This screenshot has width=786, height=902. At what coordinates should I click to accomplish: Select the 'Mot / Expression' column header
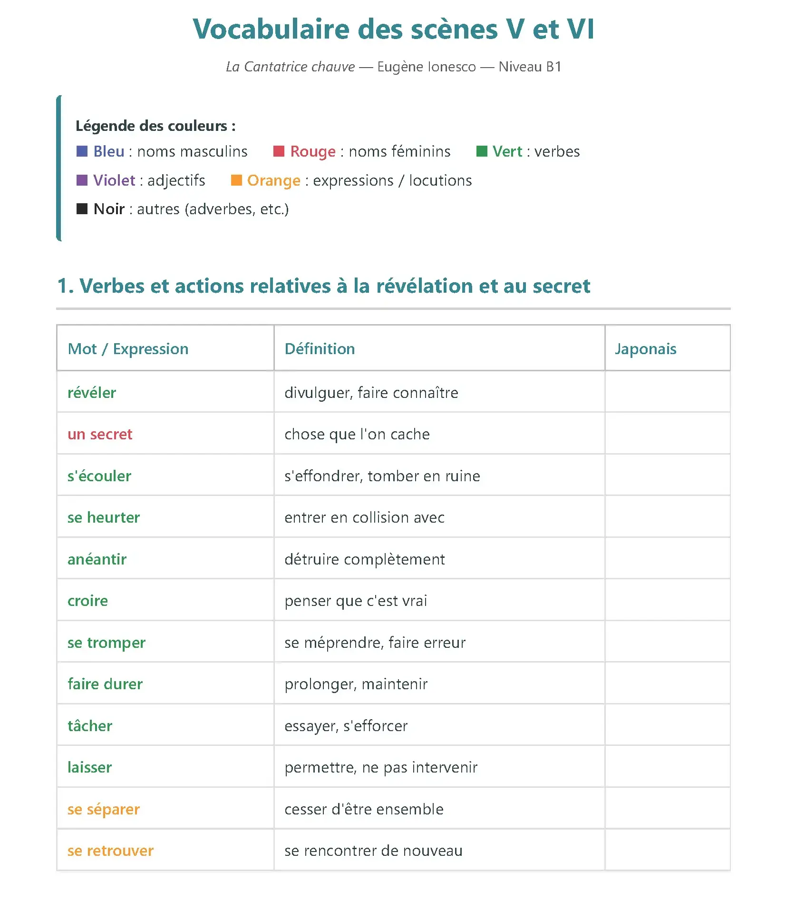click(128, 349)
